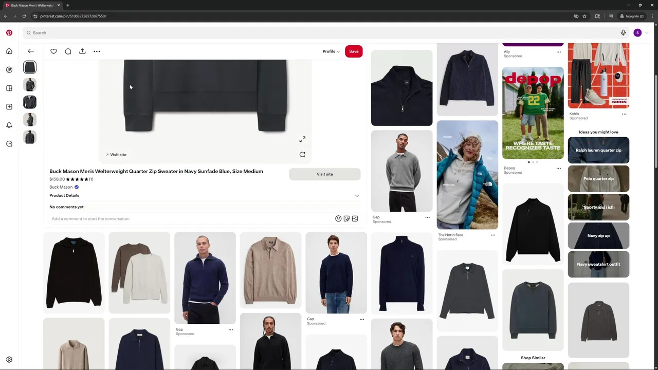This screenshot has width=658, height=370.
Task: Open beige polo sweater pin
Action: (x=270, y=270)
